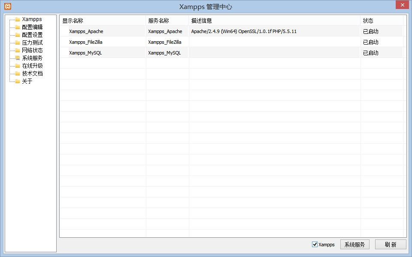
Task: Sort by 显示名称 column header
Action: tap(103, 21)
